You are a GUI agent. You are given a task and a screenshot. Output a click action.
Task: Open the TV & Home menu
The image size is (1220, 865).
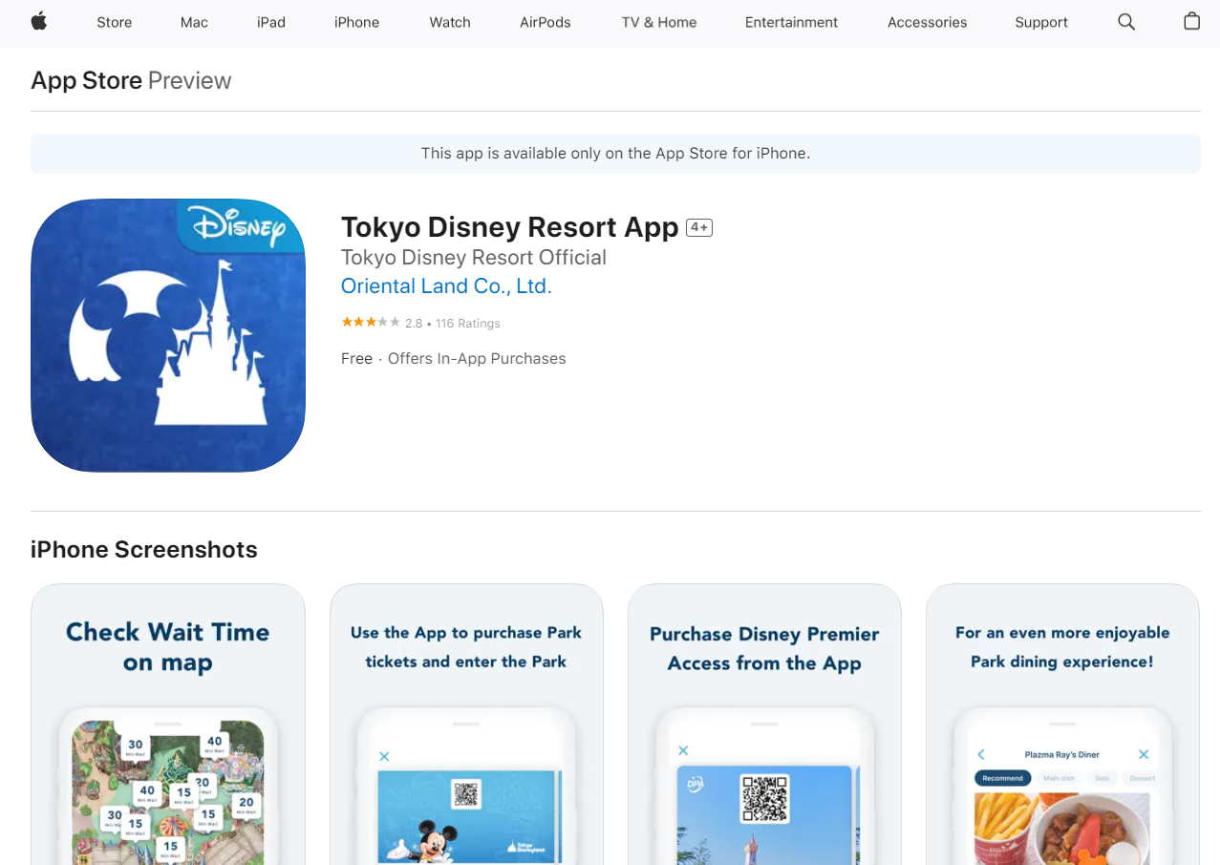click(659, 22)
